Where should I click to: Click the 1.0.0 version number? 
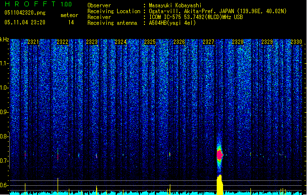point(66,4)
